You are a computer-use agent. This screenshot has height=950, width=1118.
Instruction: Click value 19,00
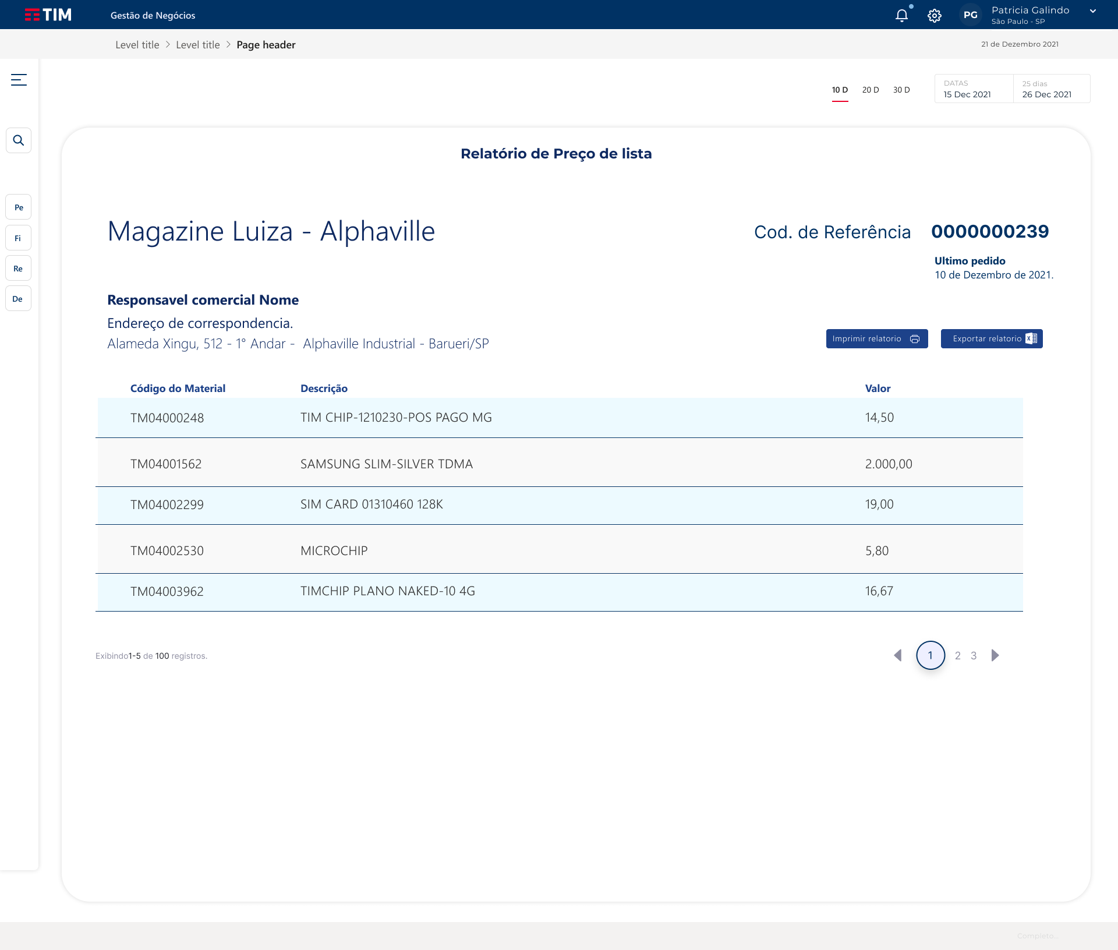879,504
